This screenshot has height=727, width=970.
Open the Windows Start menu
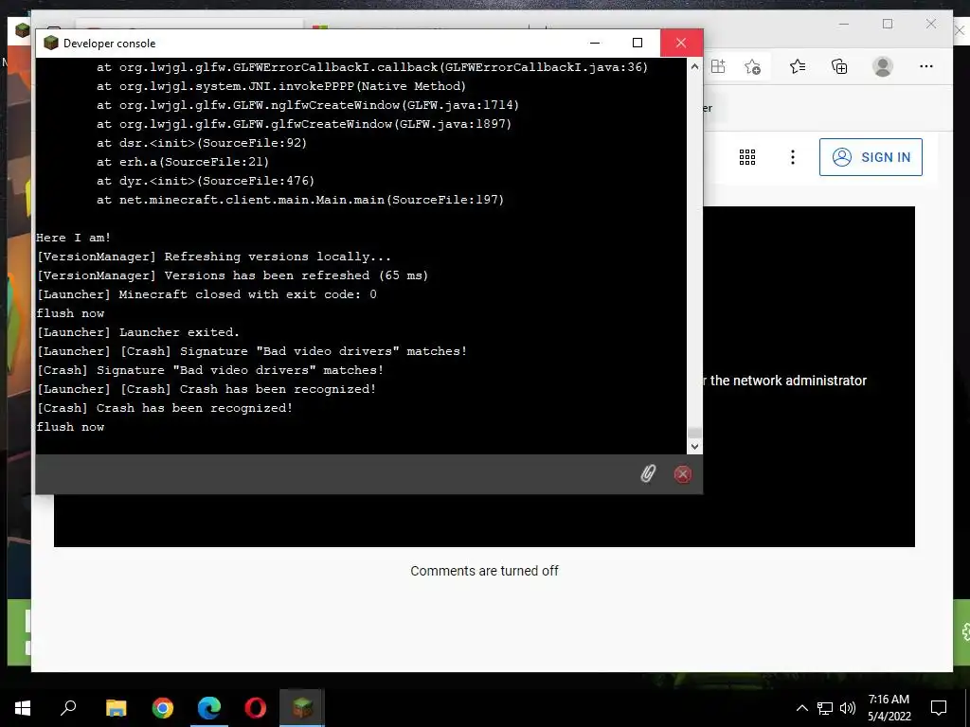23,708
